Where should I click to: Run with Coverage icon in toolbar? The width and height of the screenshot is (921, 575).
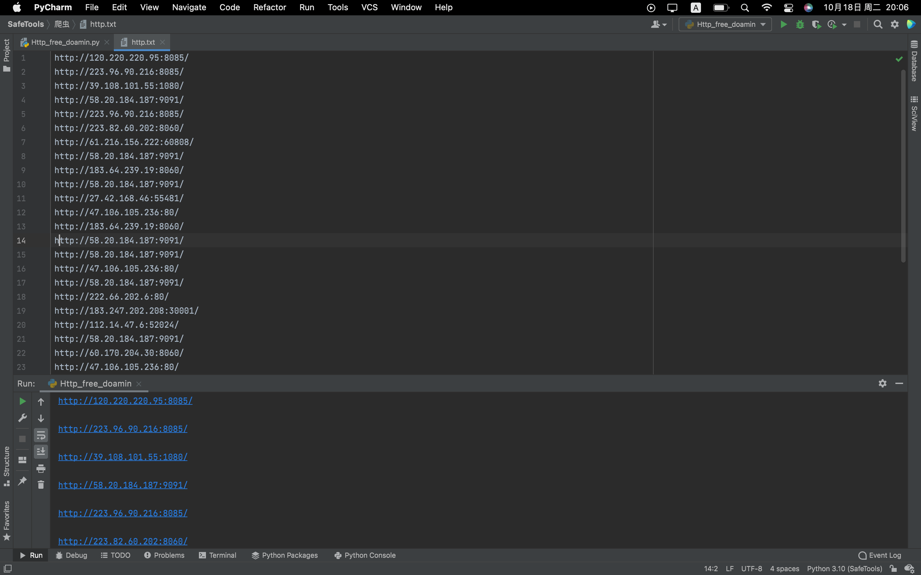click(x=815, y=25)
